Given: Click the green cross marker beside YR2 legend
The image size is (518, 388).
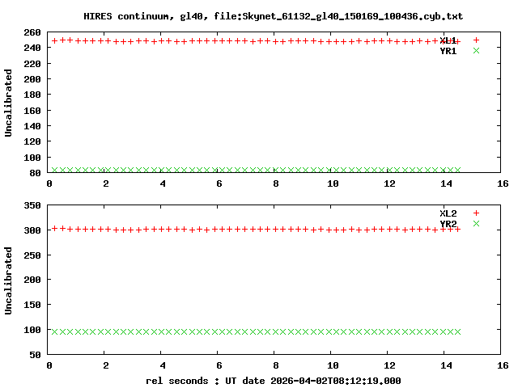Looking at the screenshot, I should point(476,223).
